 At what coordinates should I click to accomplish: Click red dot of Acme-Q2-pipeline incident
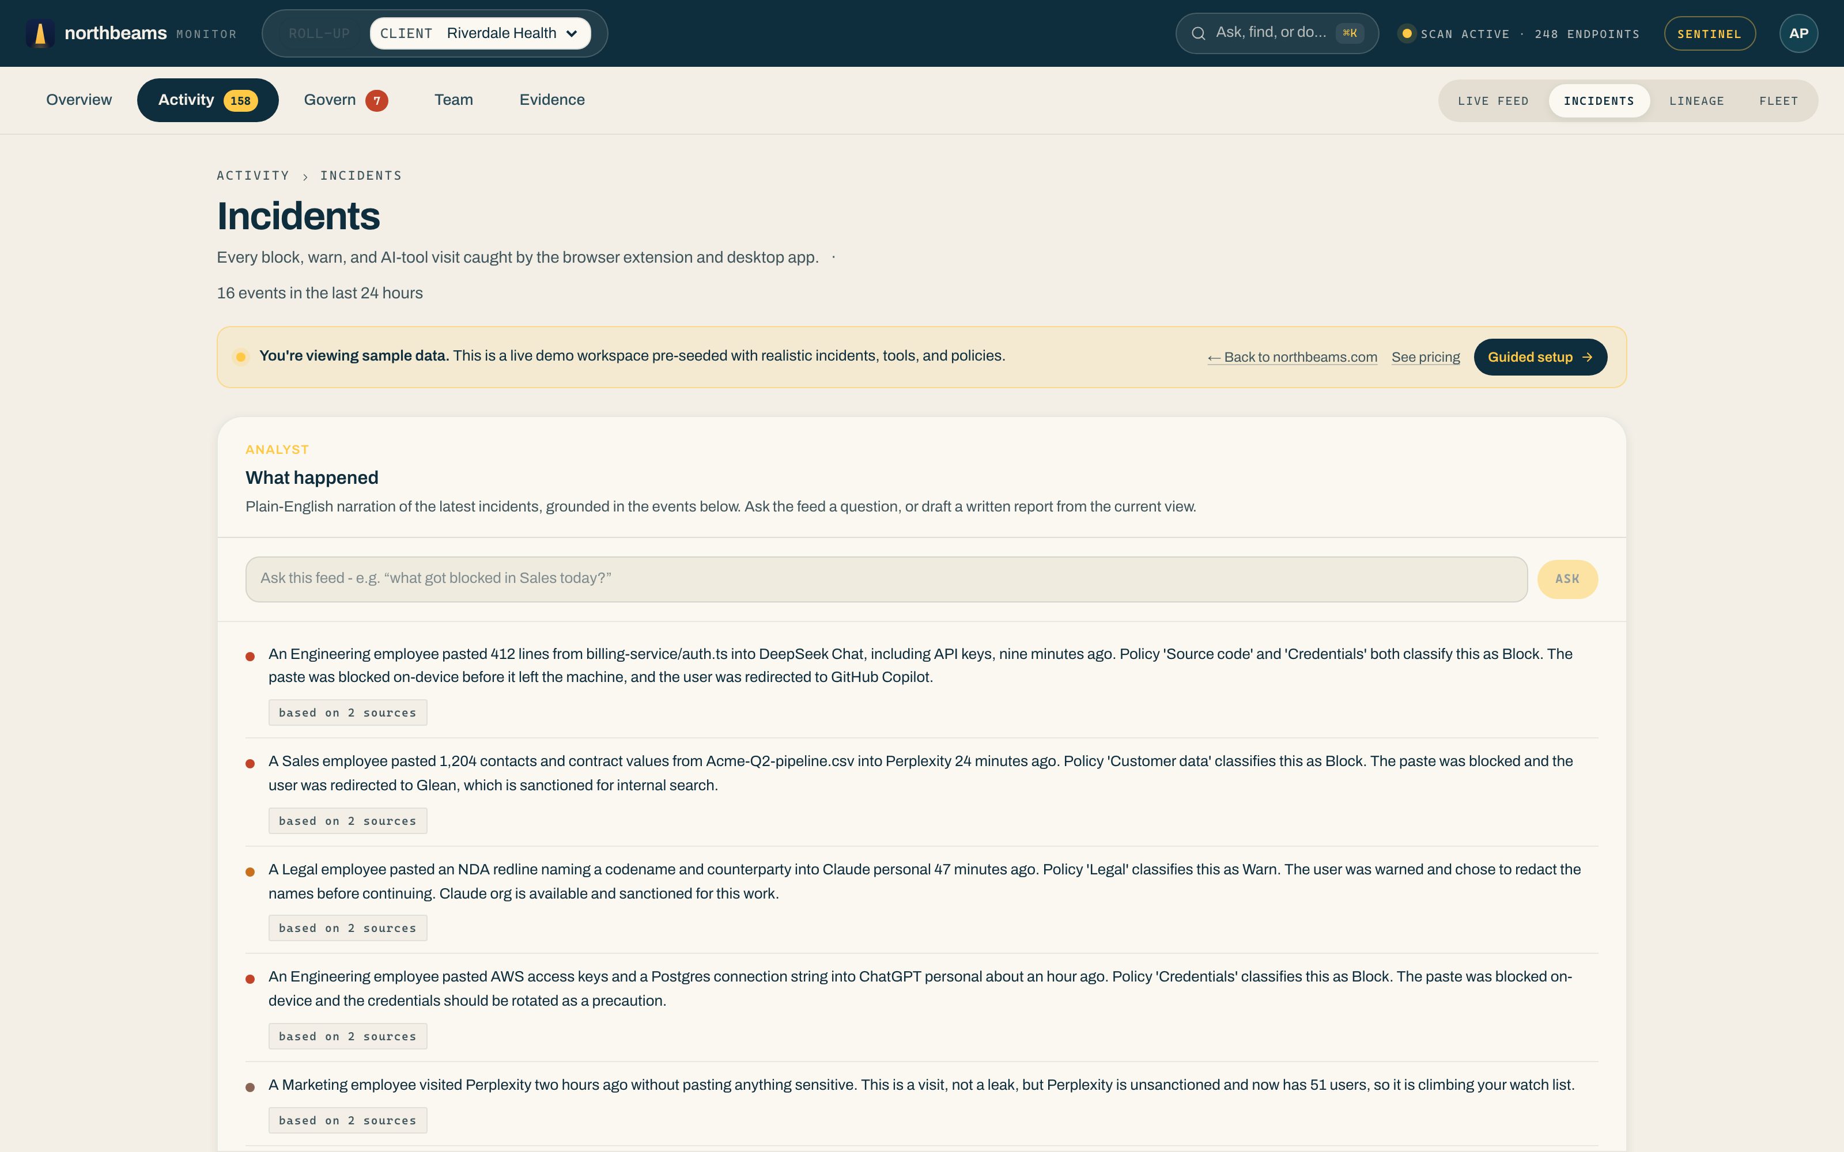[250, 763]
